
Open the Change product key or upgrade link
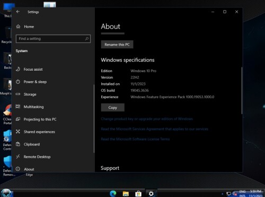pos(147,119)
